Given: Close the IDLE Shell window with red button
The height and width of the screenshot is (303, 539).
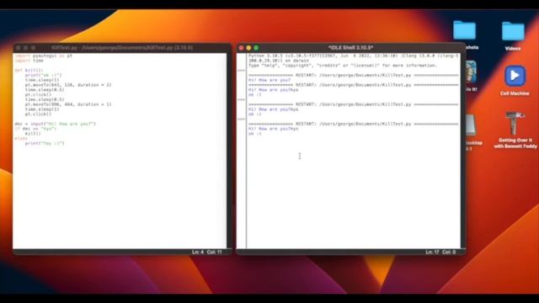Looking at the screenshot, I should (x=242, y=48).
